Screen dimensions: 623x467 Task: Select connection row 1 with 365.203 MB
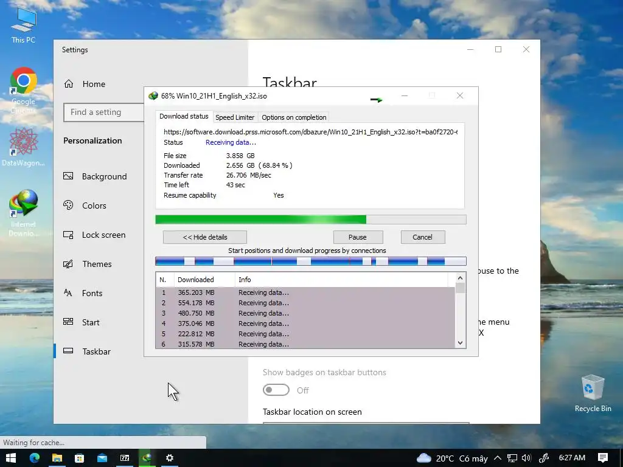click(x=305, y=292)
